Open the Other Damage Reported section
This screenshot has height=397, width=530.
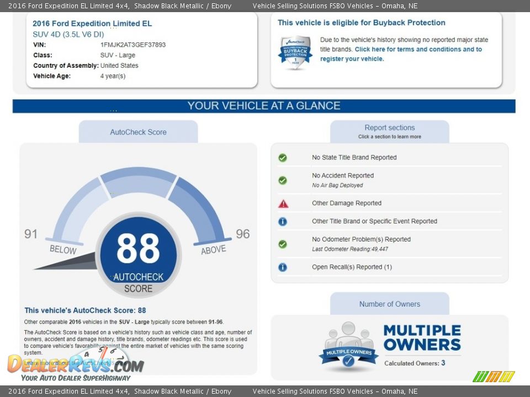[x=347, y=203]
